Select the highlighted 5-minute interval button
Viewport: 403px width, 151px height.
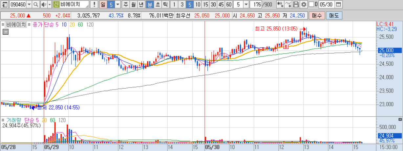pyautogui.click(x=189, y=5)
